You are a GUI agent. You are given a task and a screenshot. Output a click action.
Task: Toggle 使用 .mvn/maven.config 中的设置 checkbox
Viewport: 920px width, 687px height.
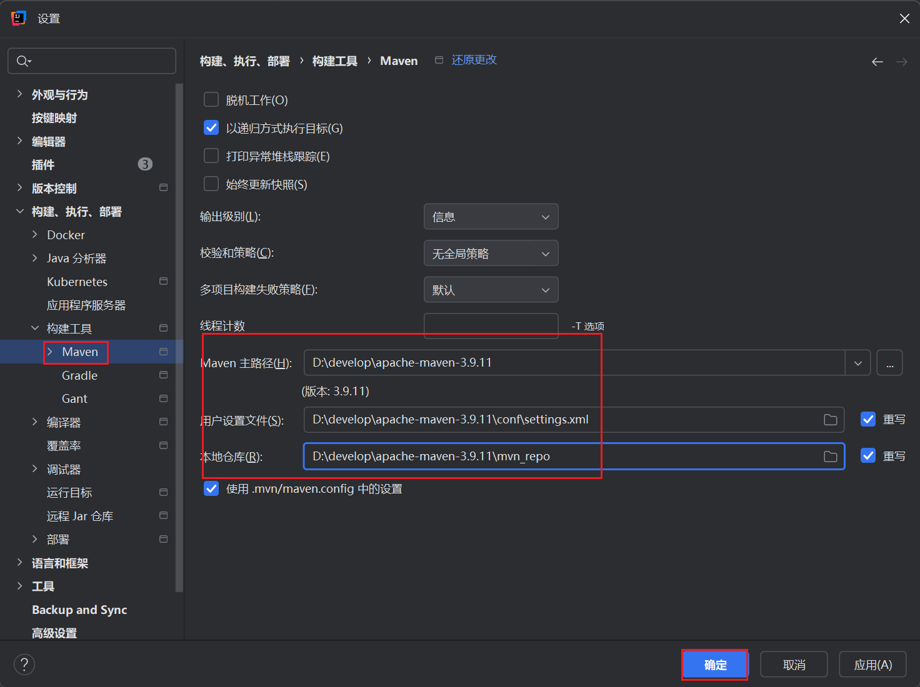tap(211, 488)
